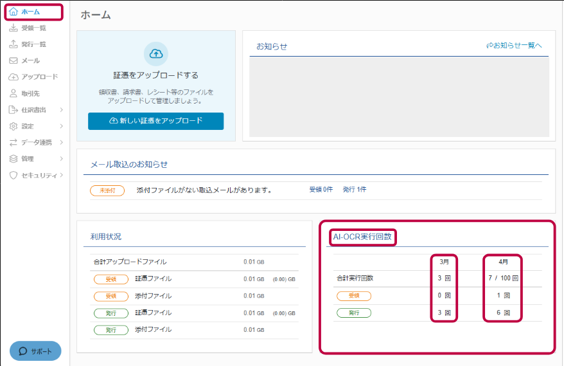The height and width of the screenshot is (366, 564).
Task: Click the 発行 badge beside 添付ファイル
Action: pos(110,330)
